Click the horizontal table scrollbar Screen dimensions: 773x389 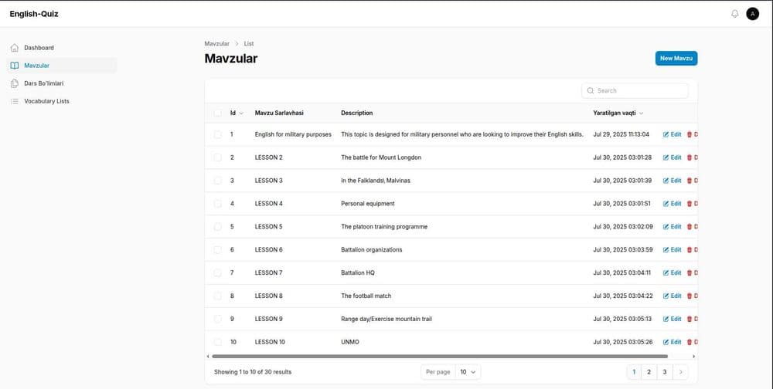[440, 356]
